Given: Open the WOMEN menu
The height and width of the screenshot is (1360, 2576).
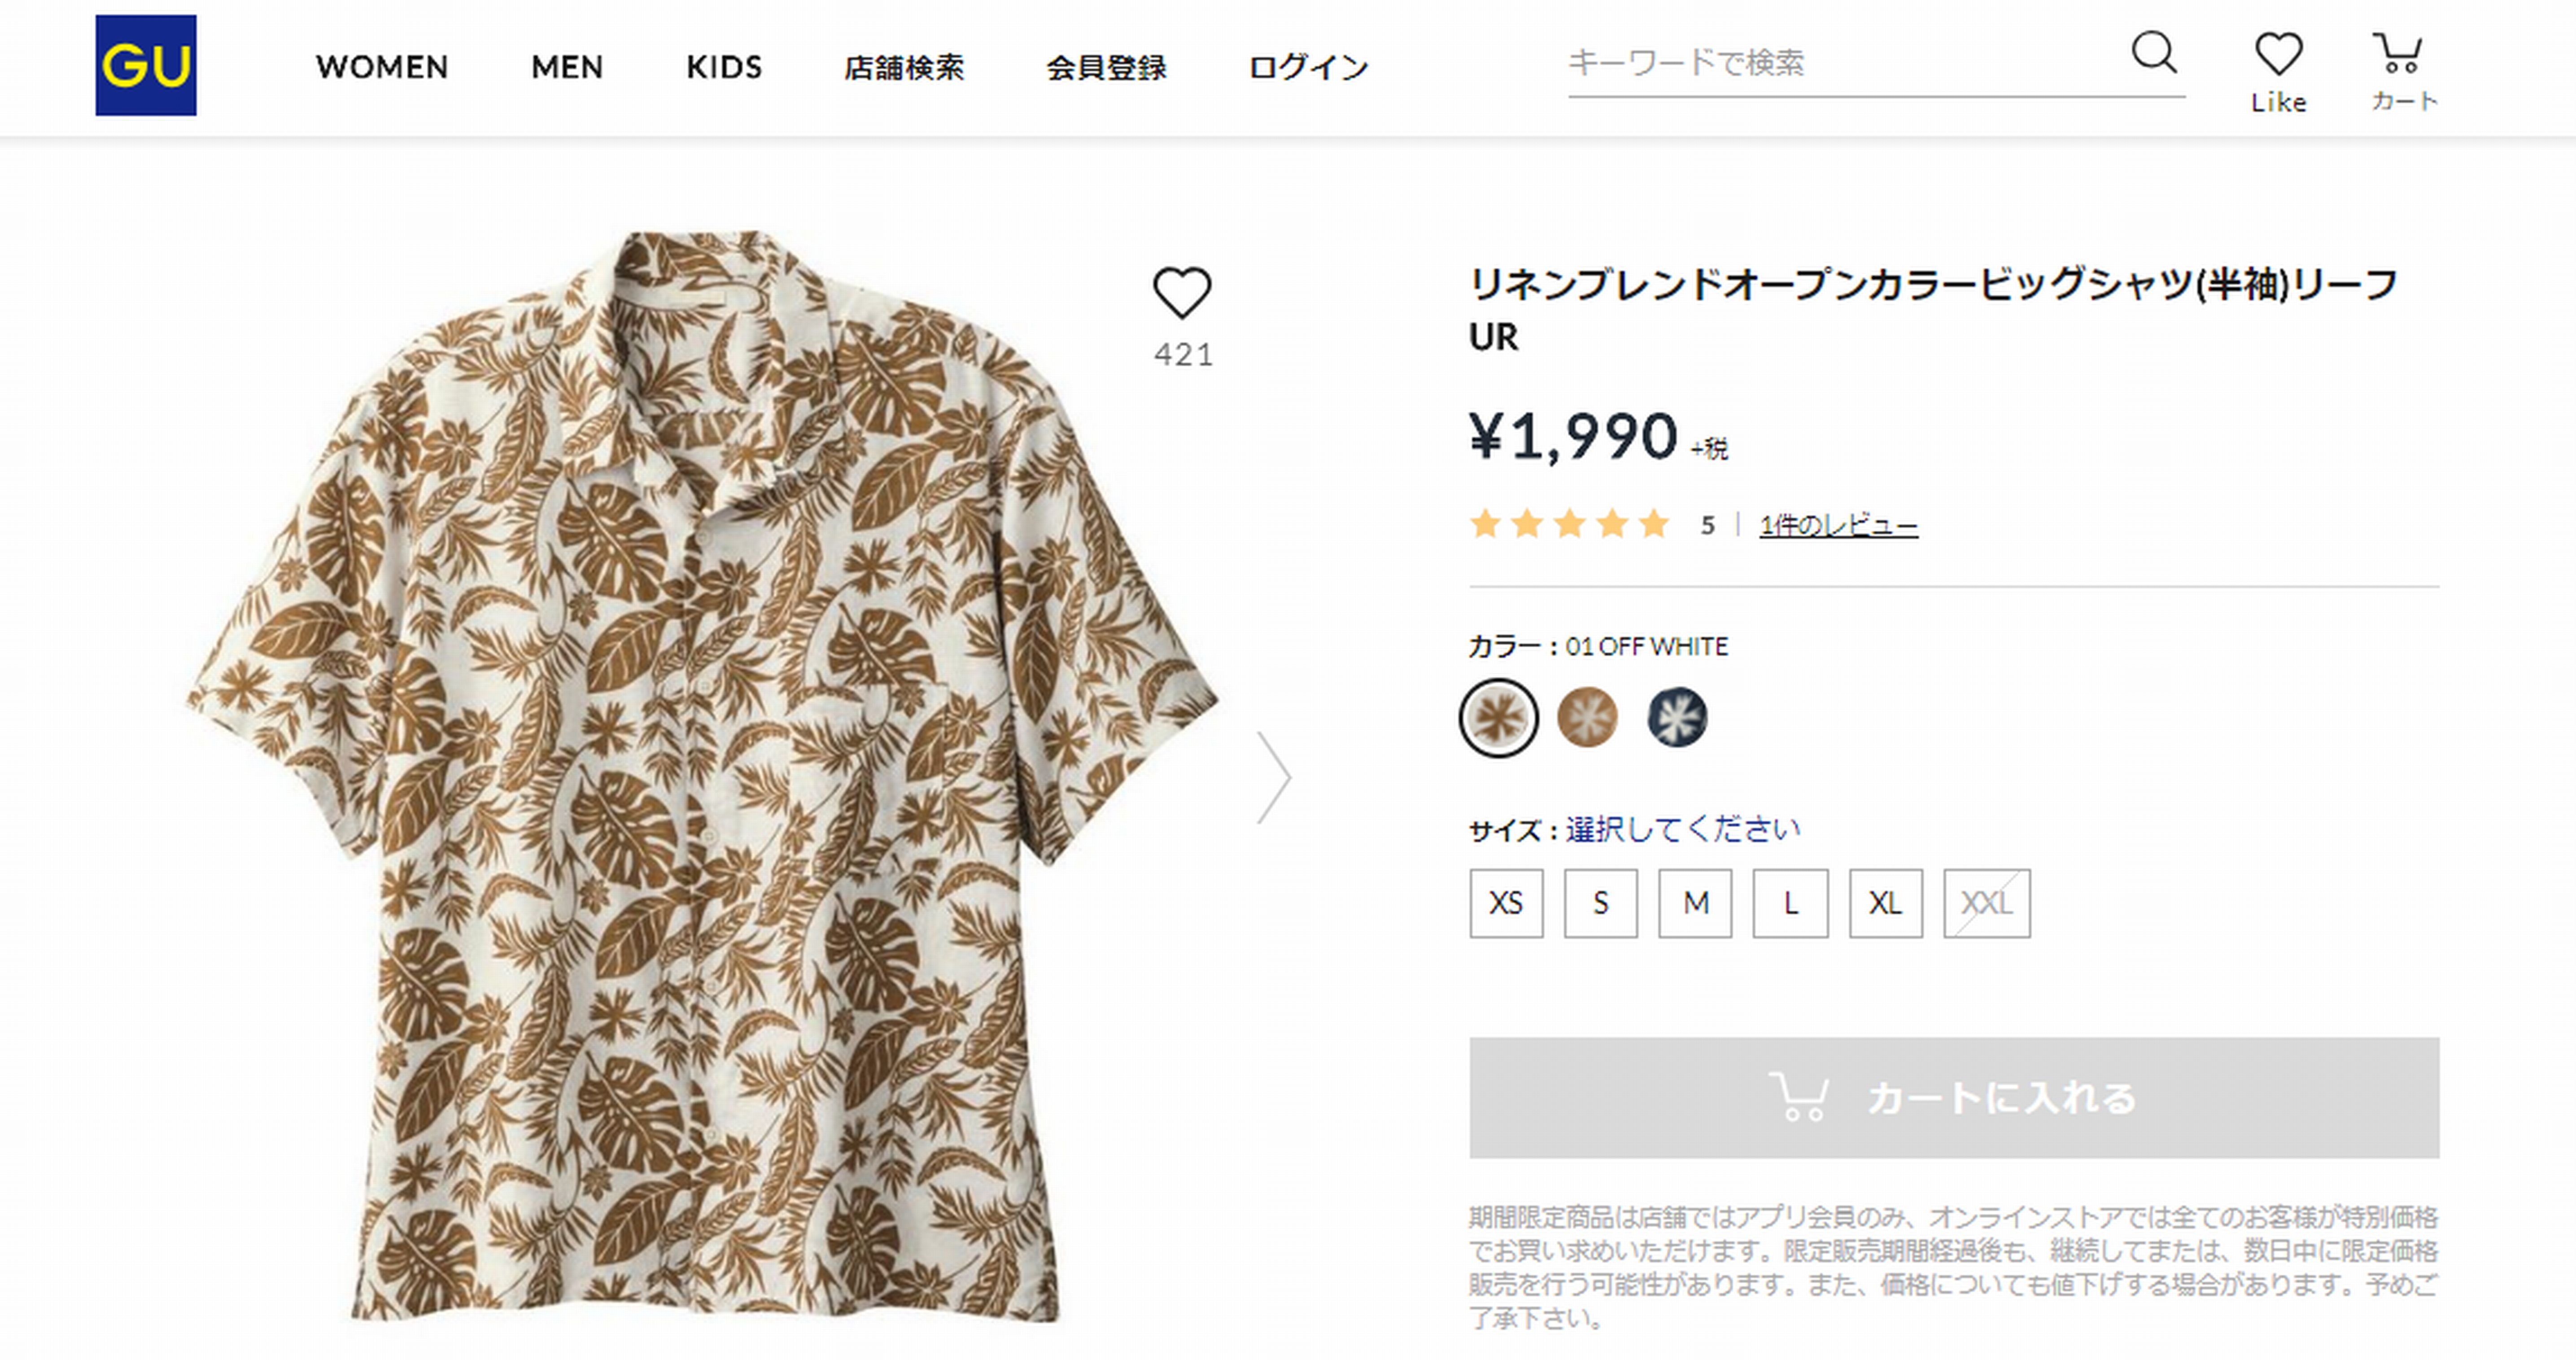Looking at the screenshot, I should pos(382,67).
